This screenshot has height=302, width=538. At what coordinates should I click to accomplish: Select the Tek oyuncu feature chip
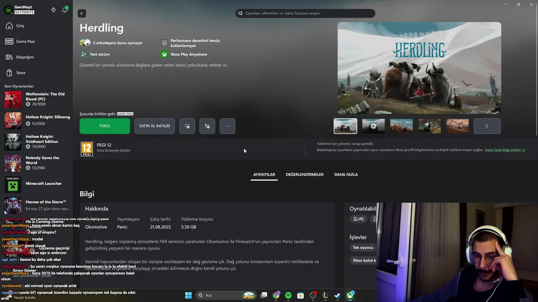[363, 247]
